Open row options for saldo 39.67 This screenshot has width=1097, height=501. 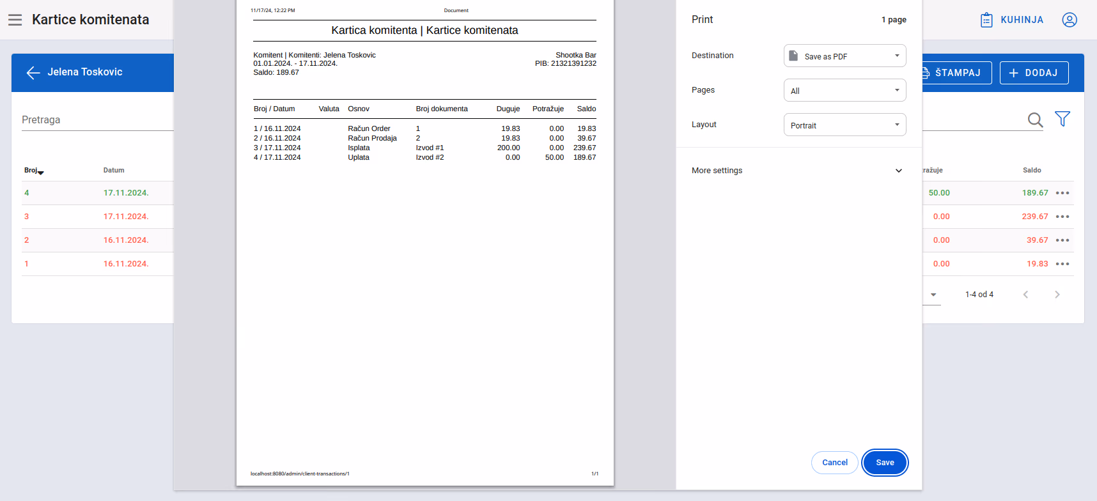tap(1062, 240)
